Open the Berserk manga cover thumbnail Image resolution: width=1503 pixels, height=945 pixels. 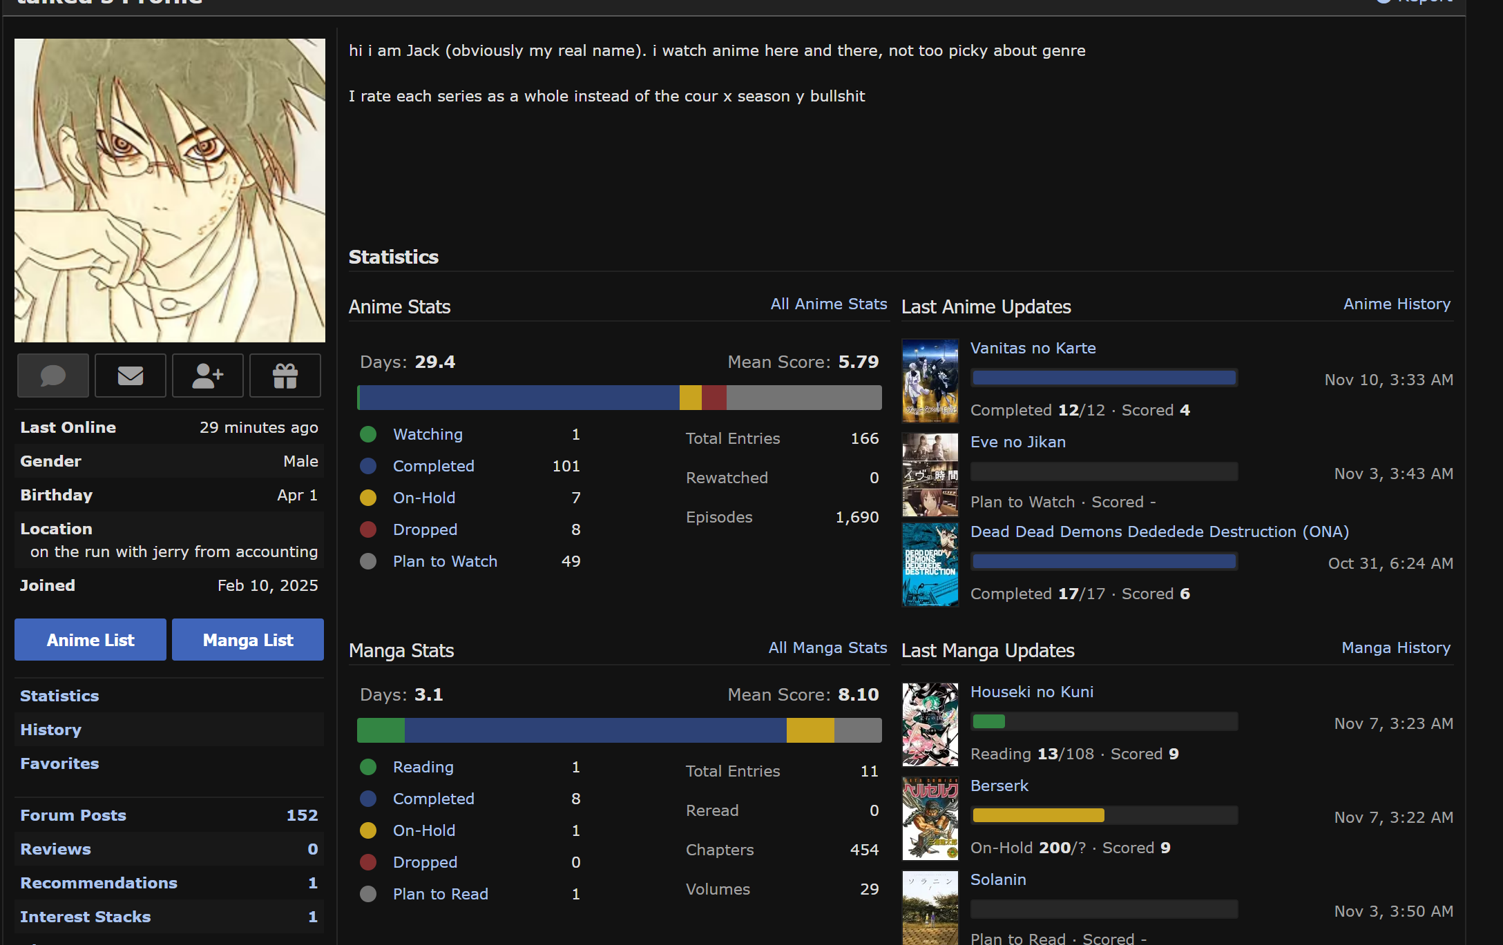(x=930, y=819)
